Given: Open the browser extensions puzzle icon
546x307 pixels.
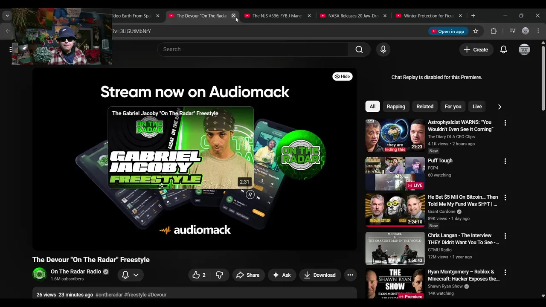Looking at the screenshot, I should 494,31.
